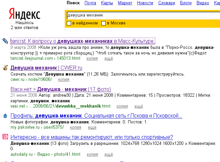Click the node/19606/ URL segment
Viewport: 220px width, 162px height.
[40, 79]
